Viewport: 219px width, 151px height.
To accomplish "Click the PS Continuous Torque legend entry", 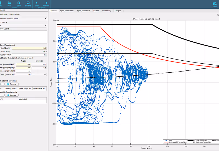I will click(x=199, y=142).
